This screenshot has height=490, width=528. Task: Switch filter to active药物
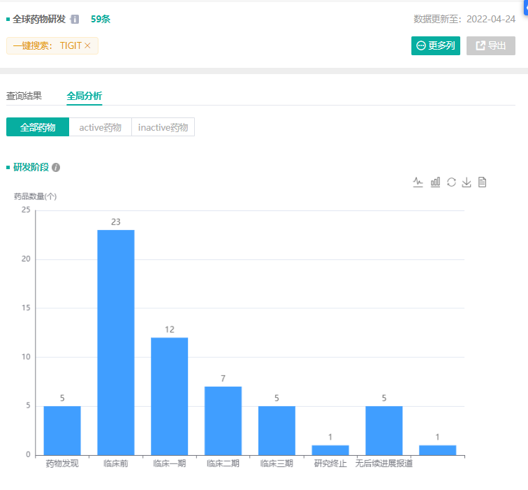pyautogui.click(x=100, y=127)
